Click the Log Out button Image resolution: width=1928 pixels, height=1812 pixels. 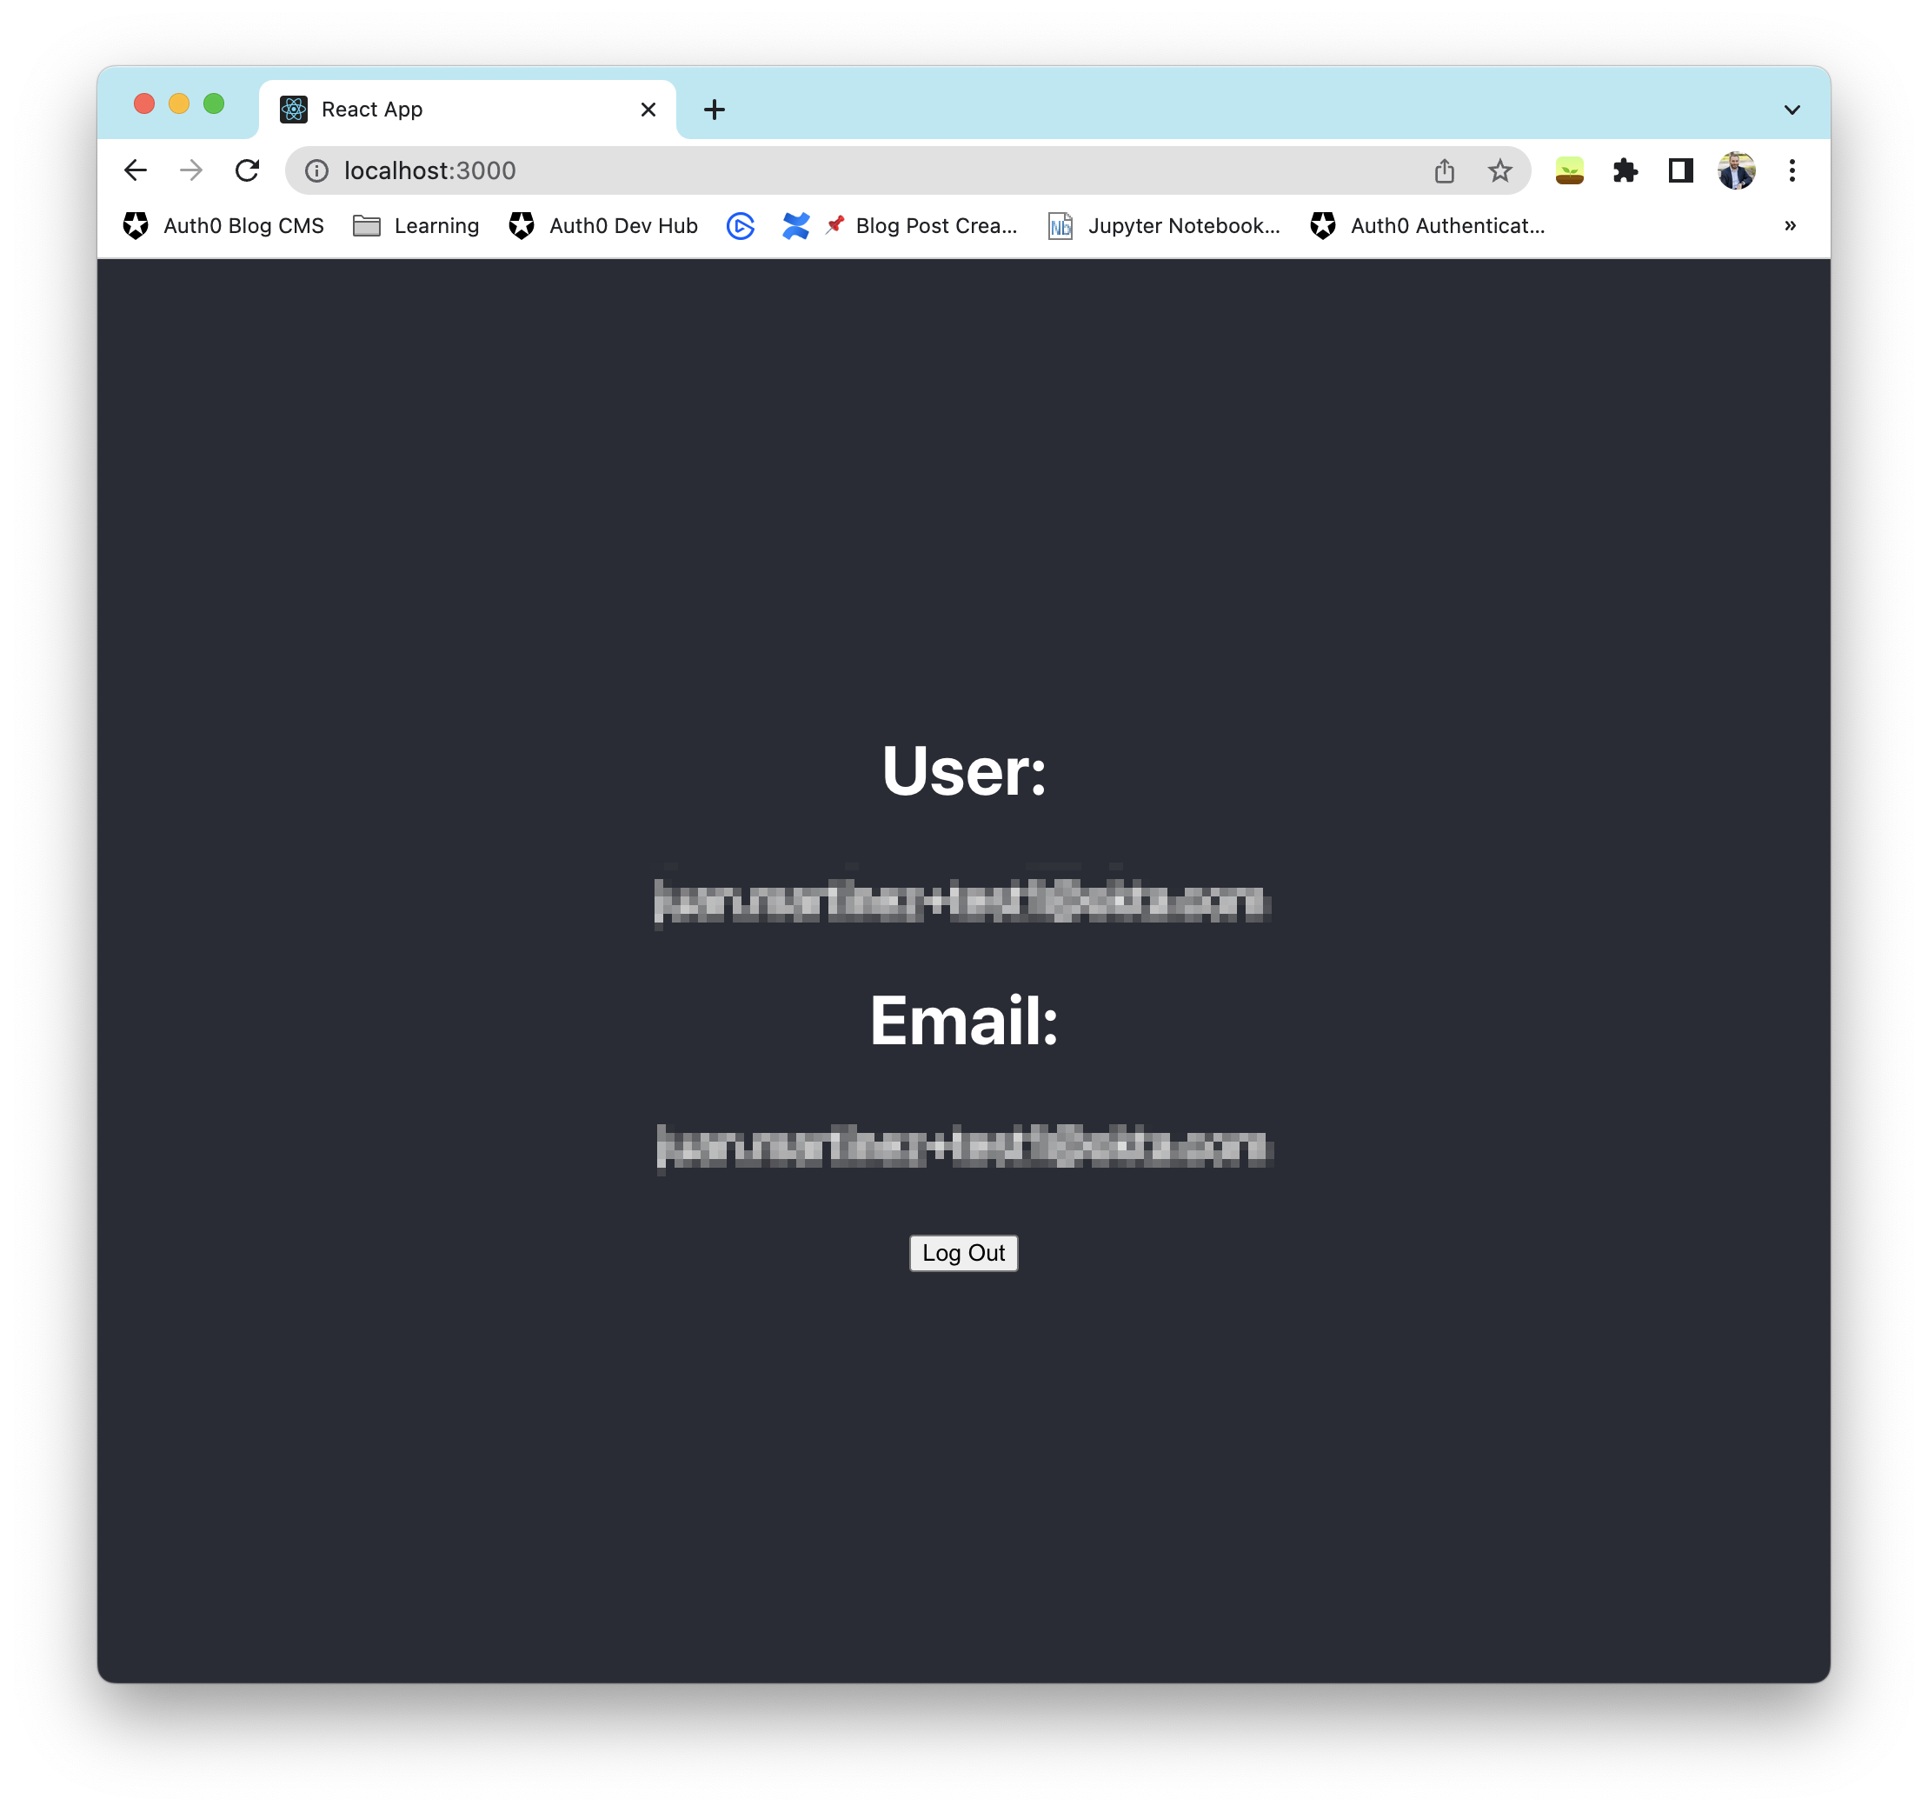[x=962, y=1252]
